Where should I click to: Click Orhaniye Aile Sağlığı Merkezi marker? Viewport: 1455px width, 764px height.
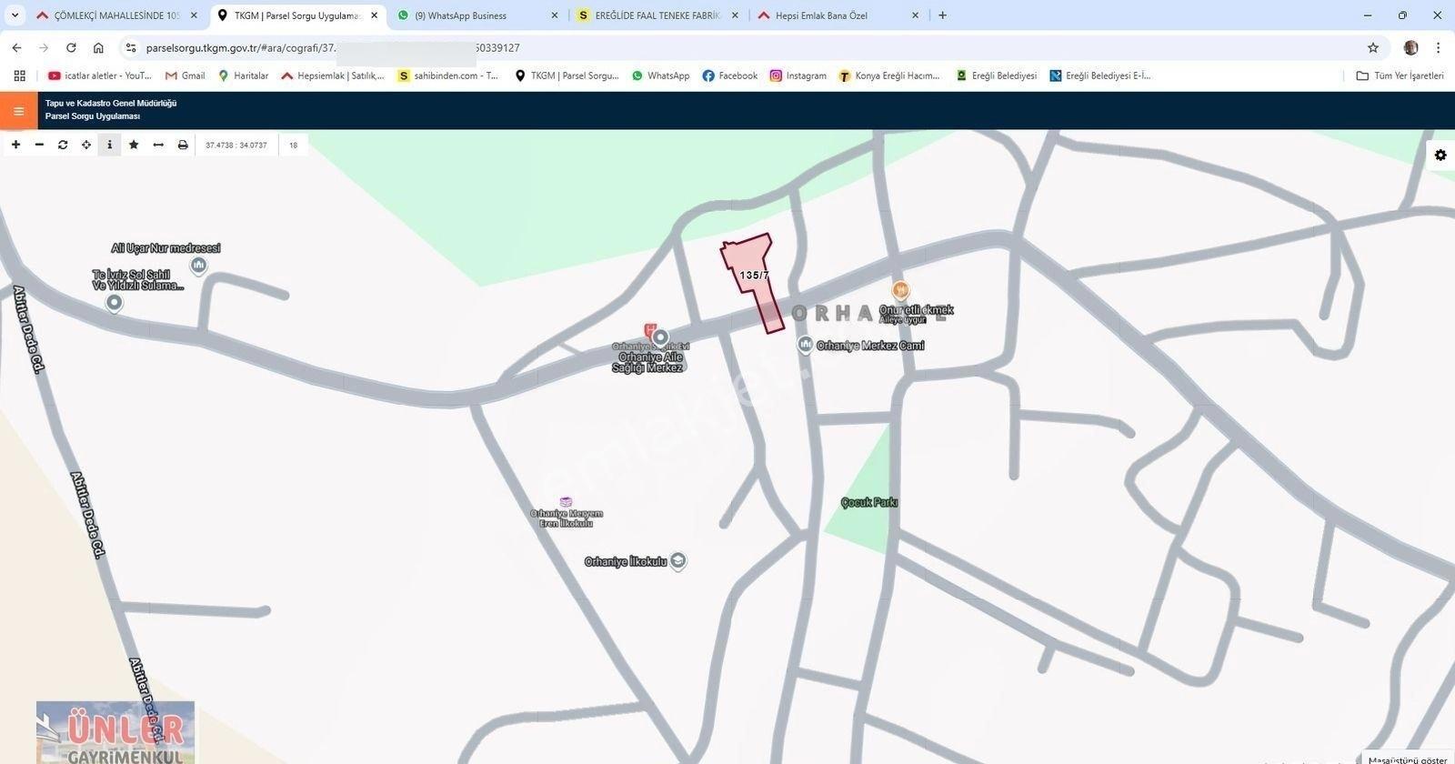[x=661, y=337]
